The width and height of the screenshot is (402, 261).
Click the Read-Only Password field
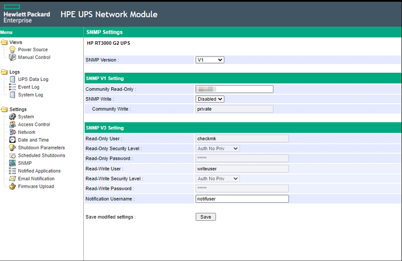coord(242,158)
